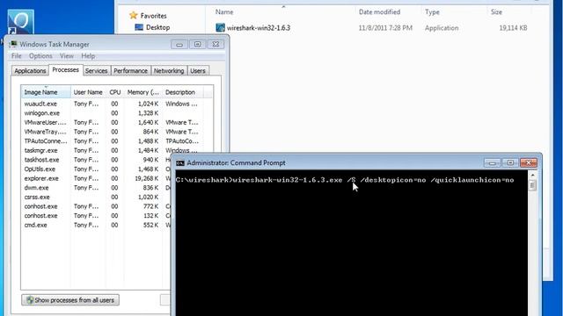The image size is (563, 316).
Task: Click the Task Manager title bar icon
Action: [x=14, y=44]
